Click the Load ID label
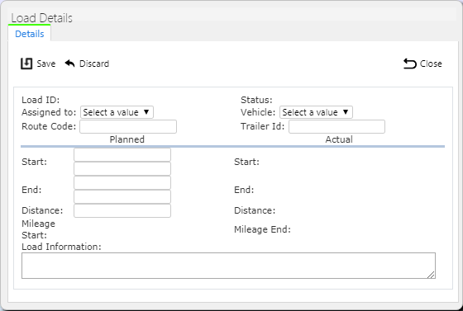The image size is (463, 311). [x=41, y=100]
